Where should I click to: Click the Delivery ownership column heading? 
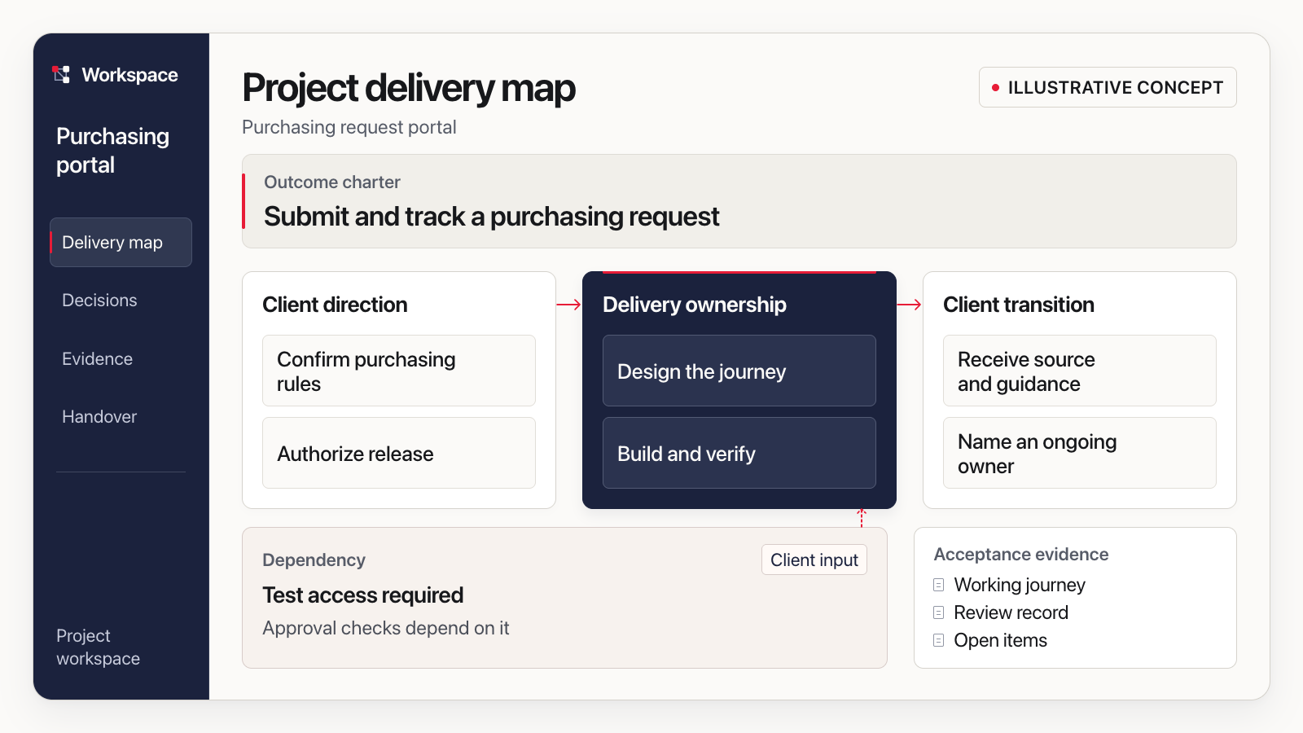click(x=695, y=305)
